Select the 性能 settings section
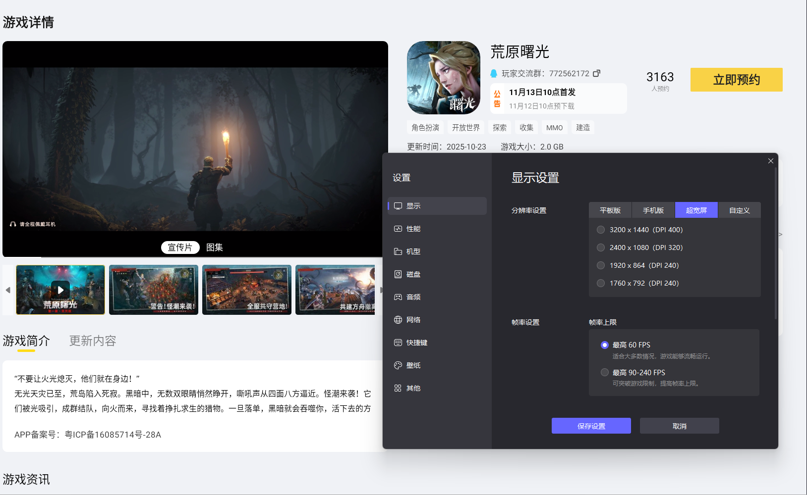This screenshot has height=495, width=807. (x=413, y=229)
